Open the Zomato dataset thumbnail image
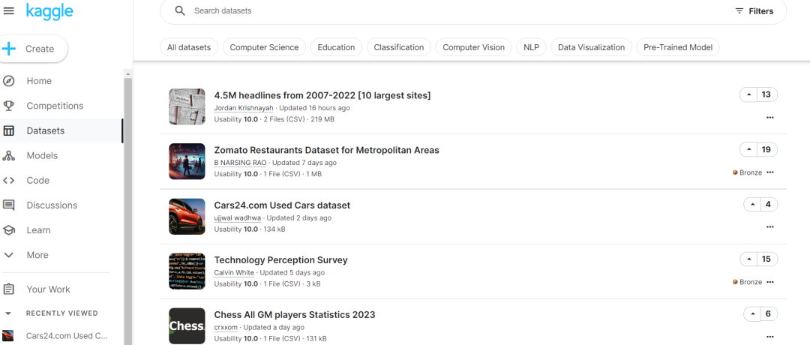The width and height of the screenshot is (810, 345). (187, 161)
